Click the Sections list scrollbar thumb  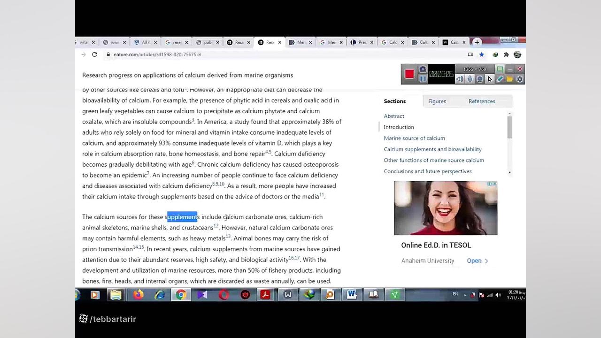click(509, 127)
